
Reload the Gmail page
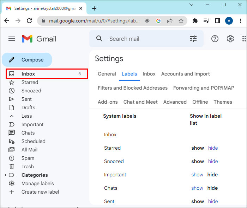(x=29, y=21)
